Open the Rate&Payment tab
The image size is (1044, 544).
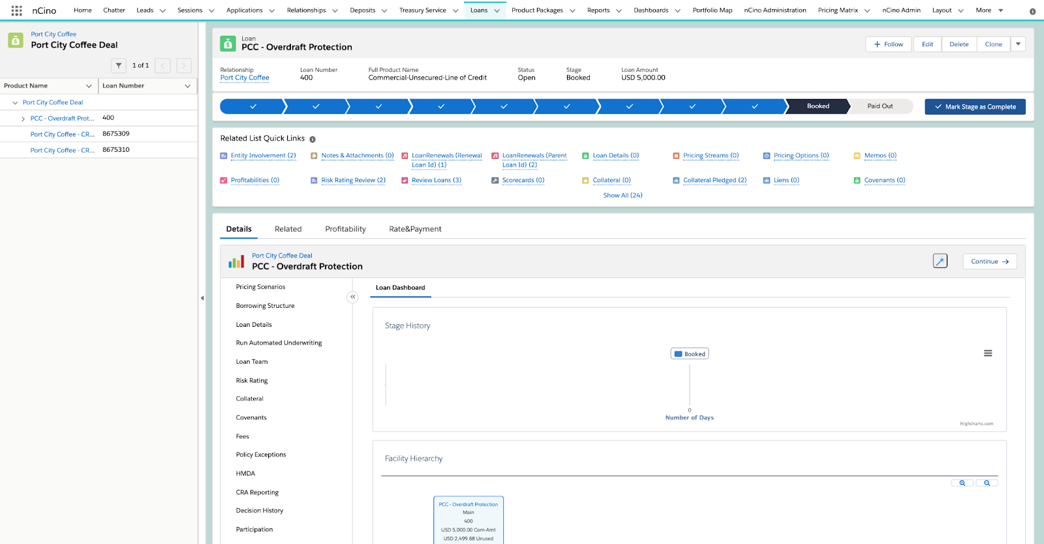point(415,229)
